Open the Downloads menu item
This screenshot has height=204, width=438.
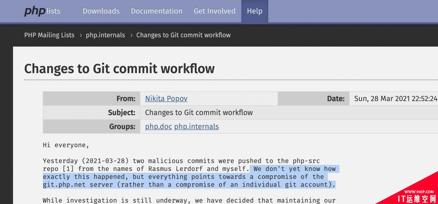click(x=101, y=11)
